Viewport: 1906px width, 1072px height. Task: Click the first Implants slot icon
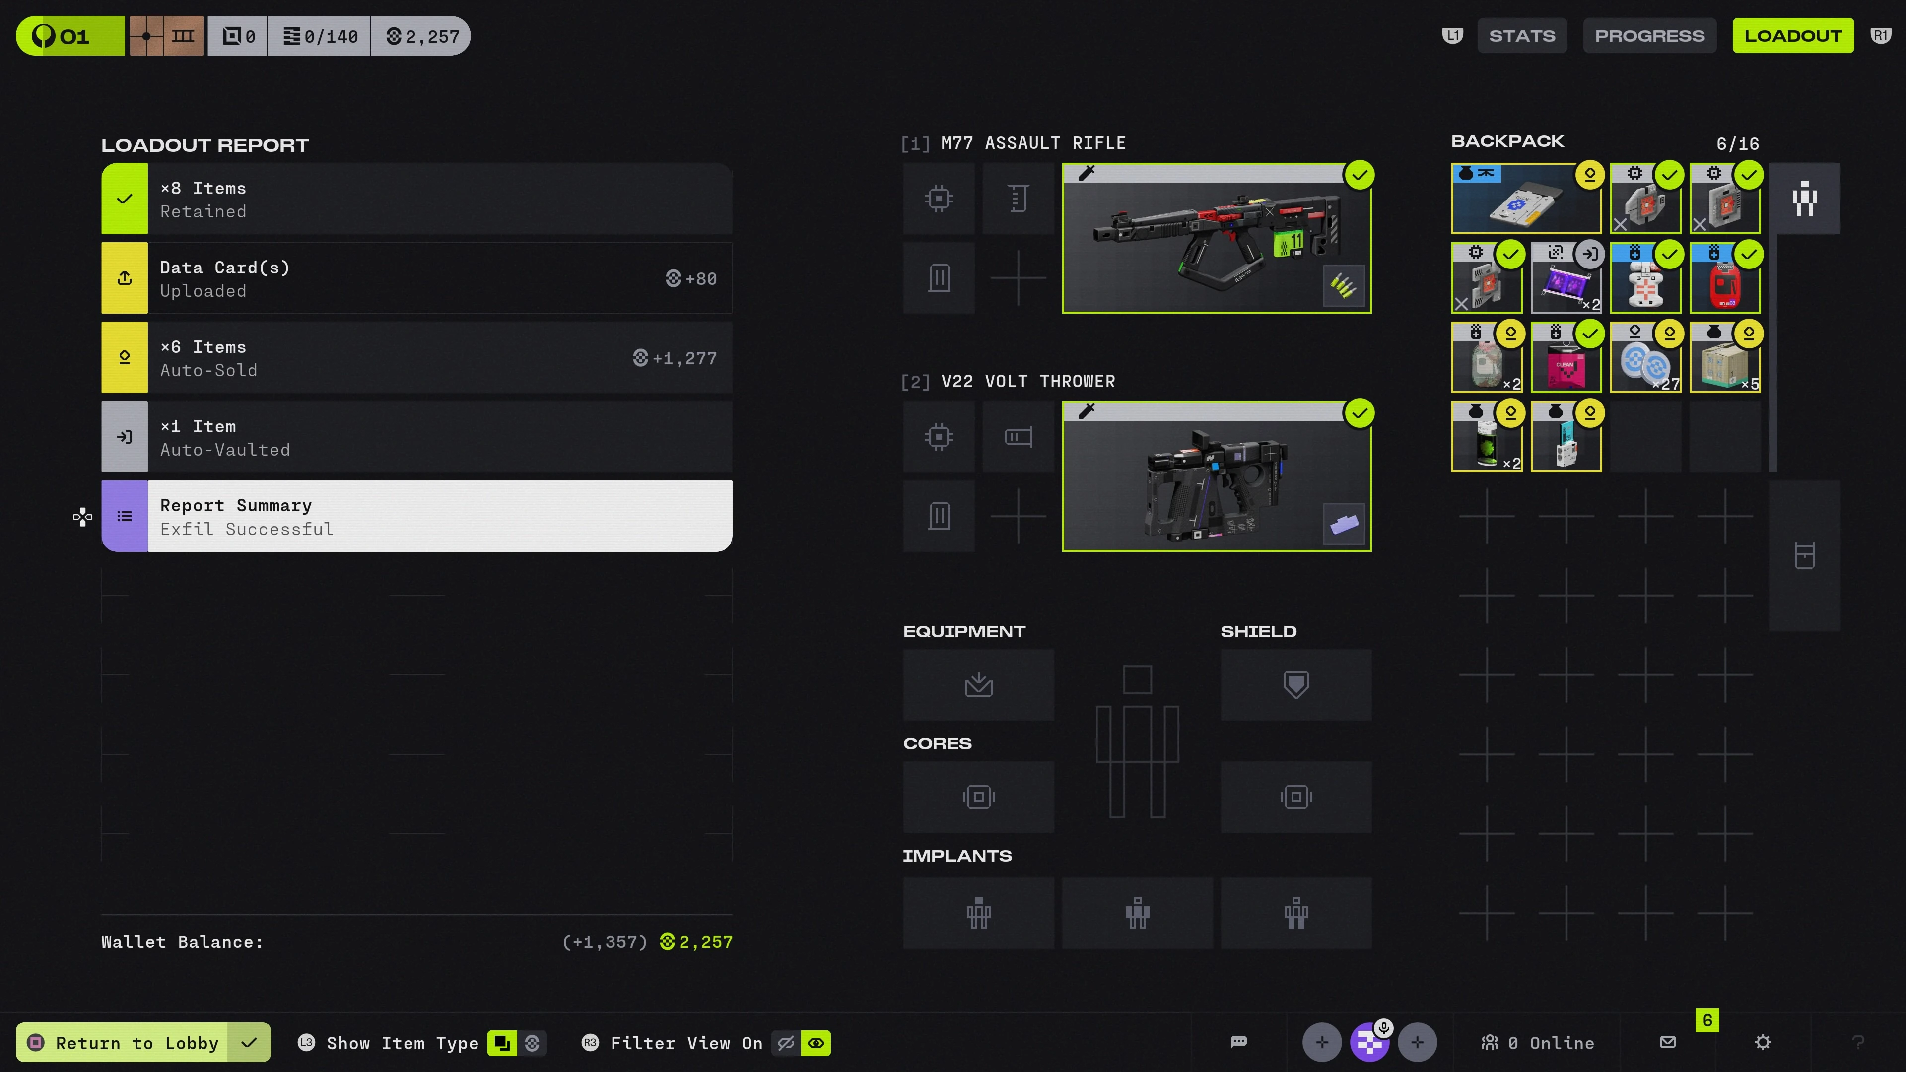[978, 913]
